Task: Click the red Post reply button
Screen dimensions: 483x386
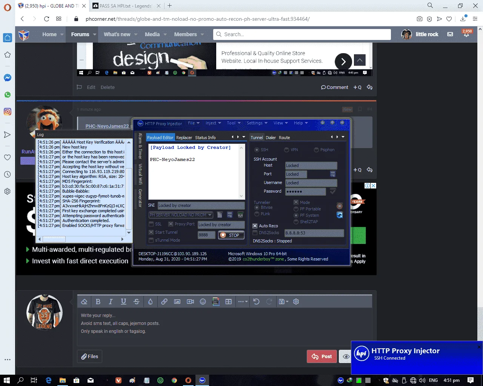Action: point(322,357)
